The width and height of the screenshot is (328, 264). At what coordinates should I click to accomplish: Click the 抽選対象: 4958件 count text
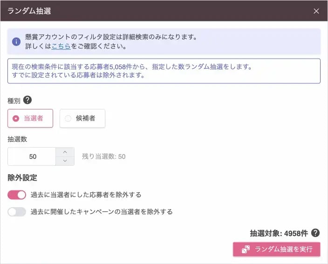[x=279, y=233]
